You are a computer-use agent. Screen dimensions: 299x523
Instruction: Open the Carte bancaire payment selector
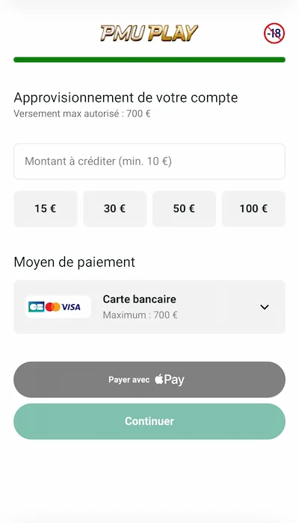[x=149, y=307]
